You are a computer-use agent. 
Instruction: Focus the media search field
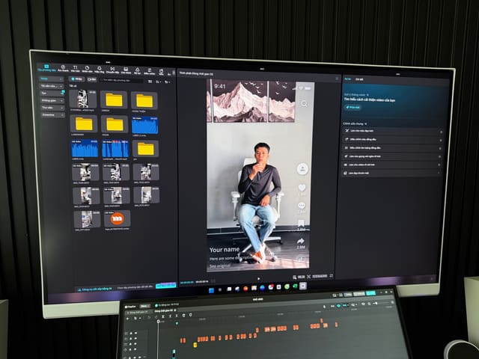pos(121,80)
